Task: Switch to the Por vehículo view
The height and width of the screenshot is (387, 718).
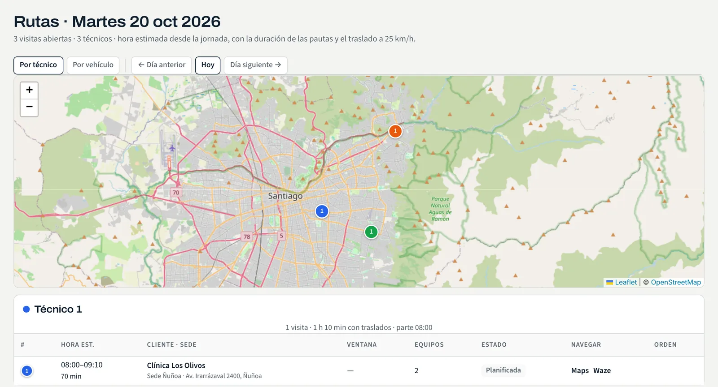Action: point(93,65)
